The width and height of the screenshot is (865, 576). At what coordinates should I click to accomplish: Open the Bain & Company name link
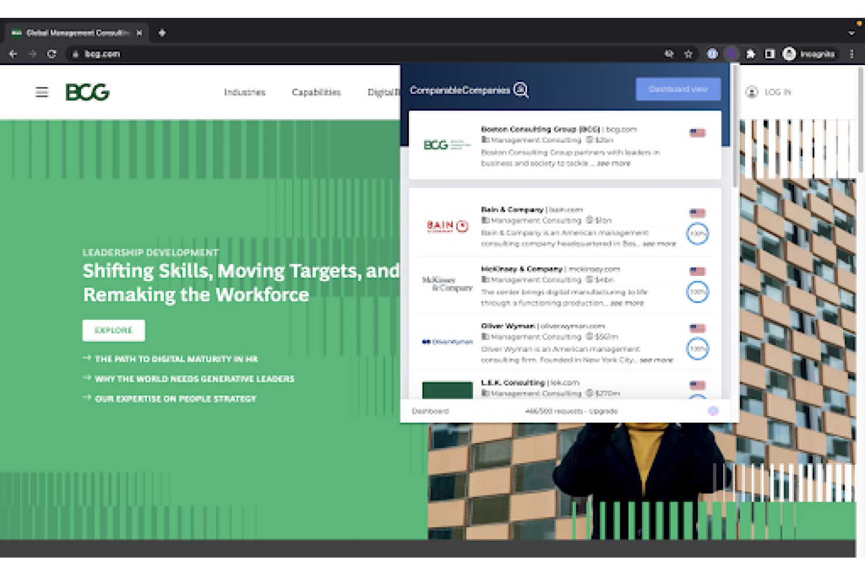pos(512,210)
